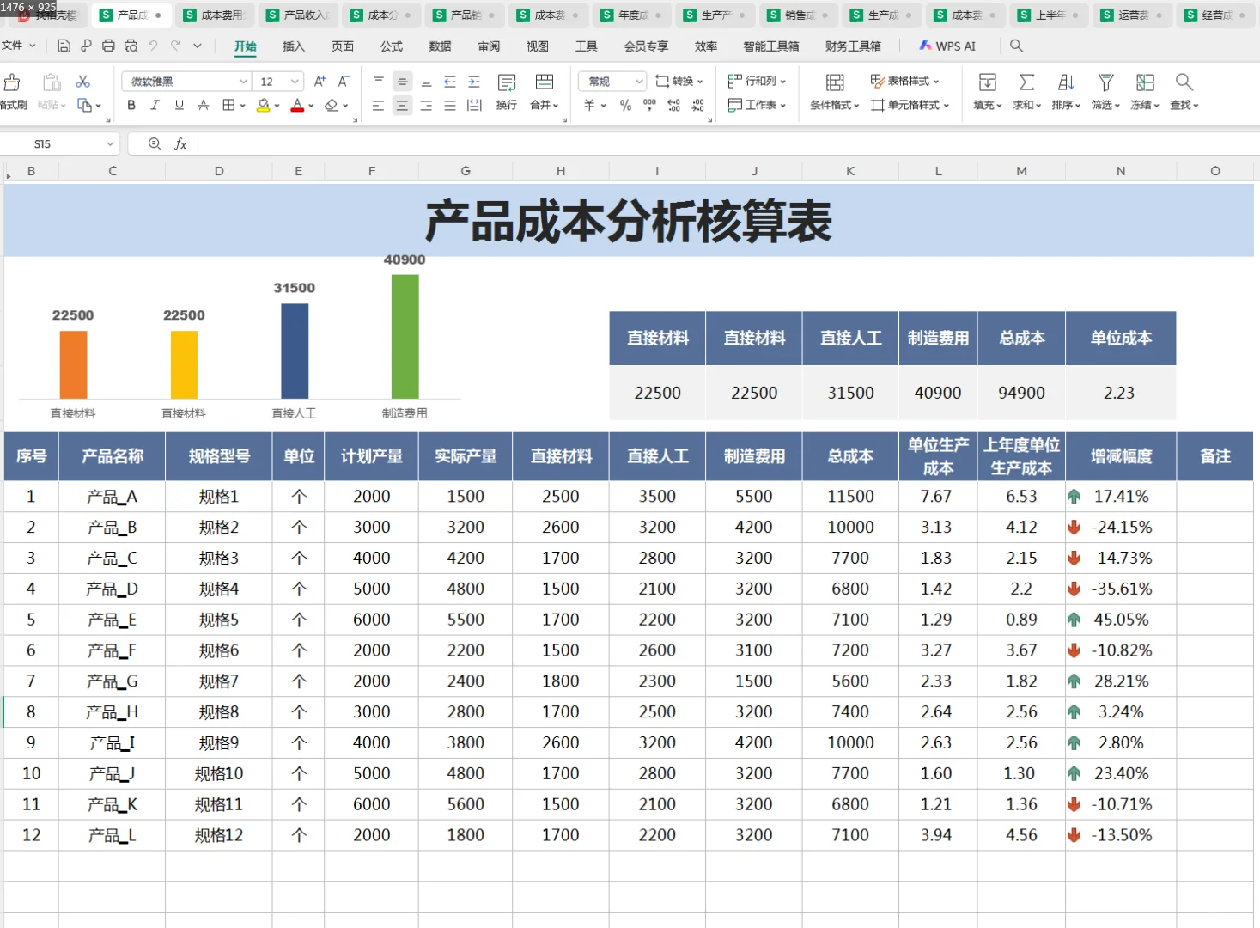Screen dimensions: 1260x928
Task: Click the Conditional Formatting (条件格式) icon
Action: (x=835, y=82)
